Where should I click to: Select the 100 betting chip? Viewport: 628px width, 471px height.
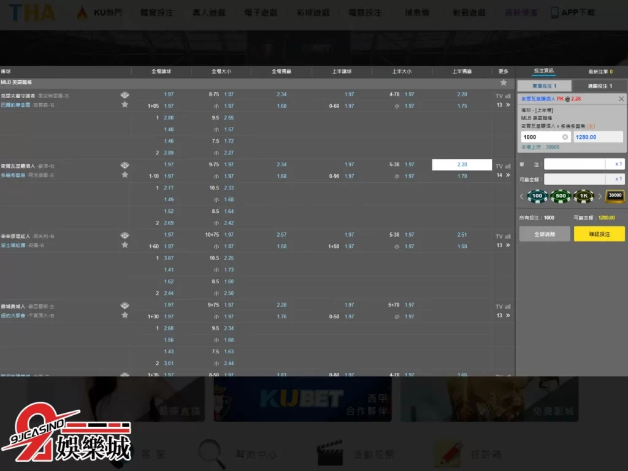point(537,196)
